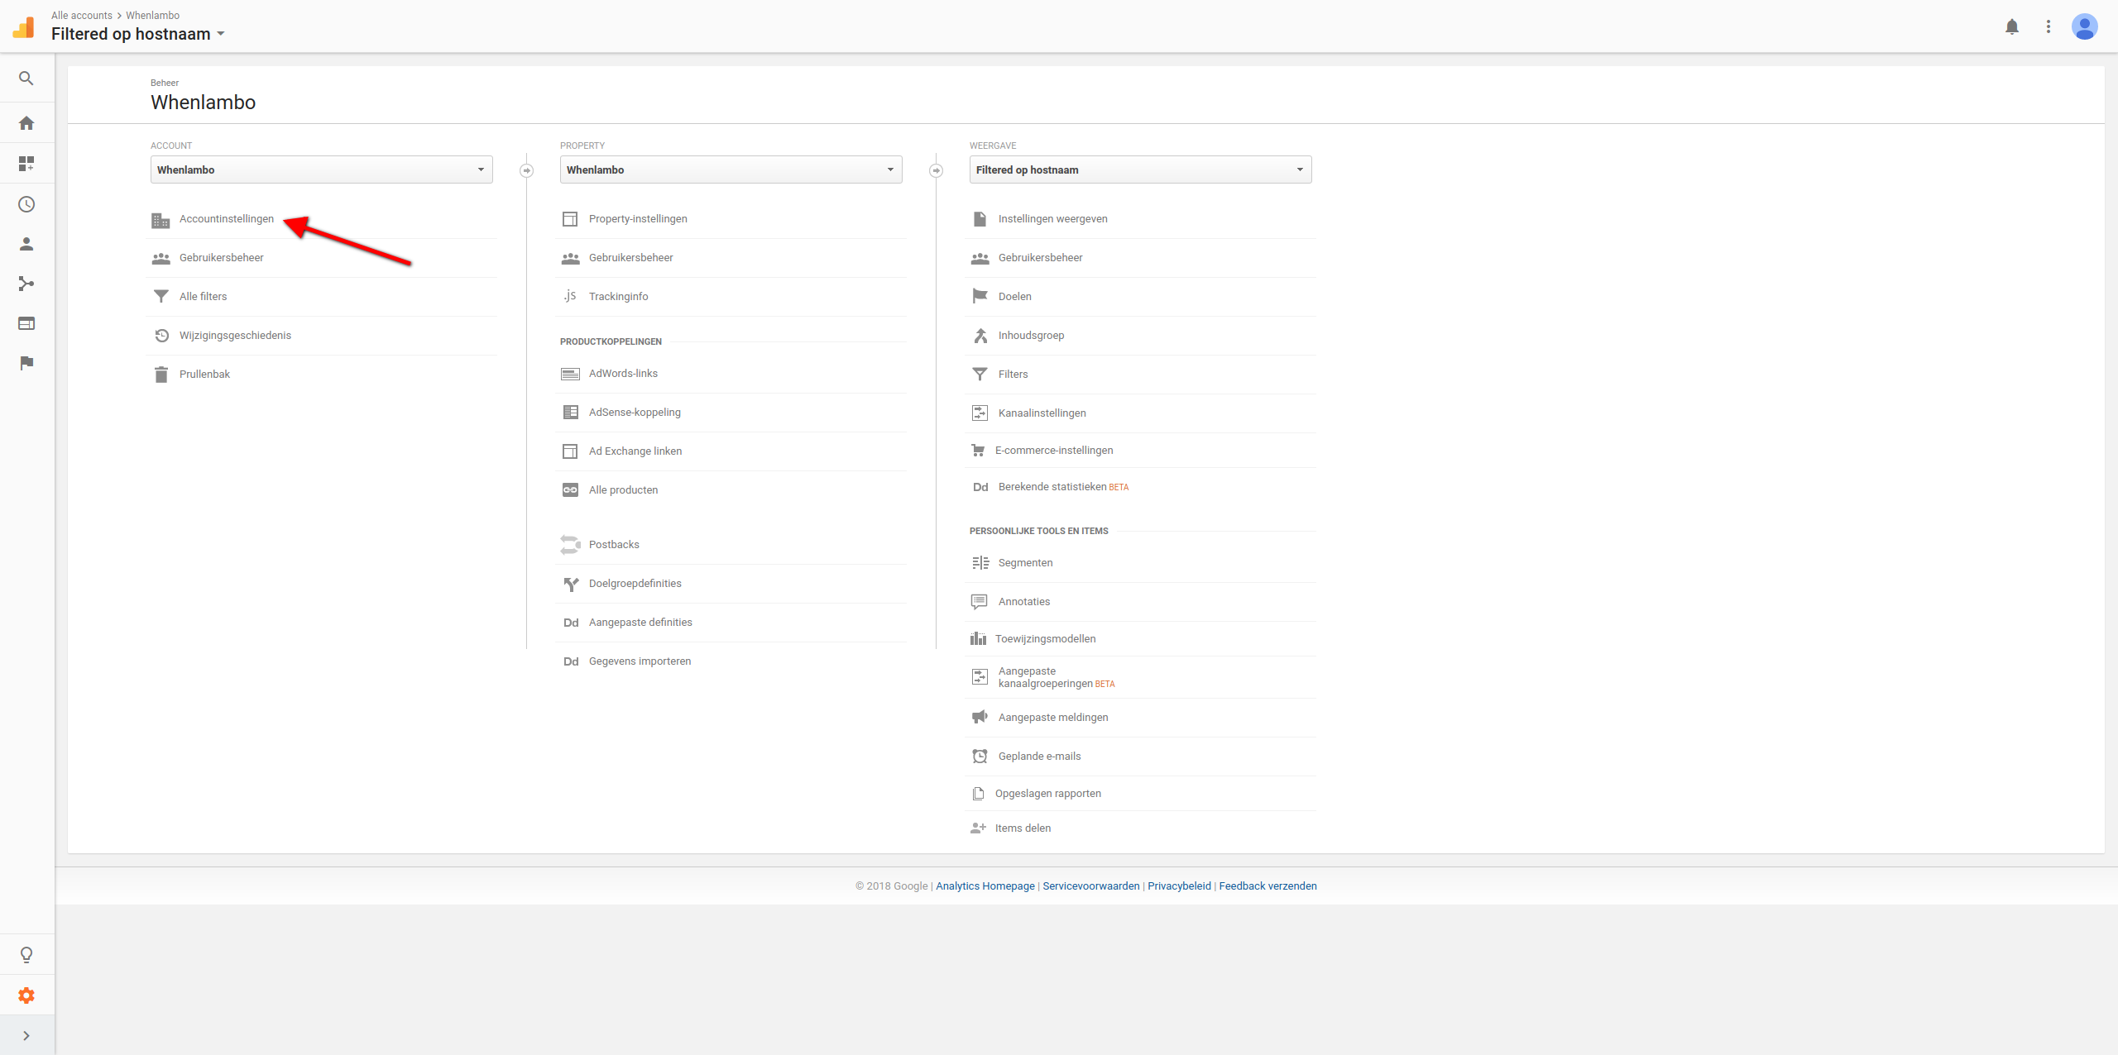Open the Weergave dropdown 'Filtered op hostnaam'
Viewport: 2118px width, 1055px height.
1141,169
